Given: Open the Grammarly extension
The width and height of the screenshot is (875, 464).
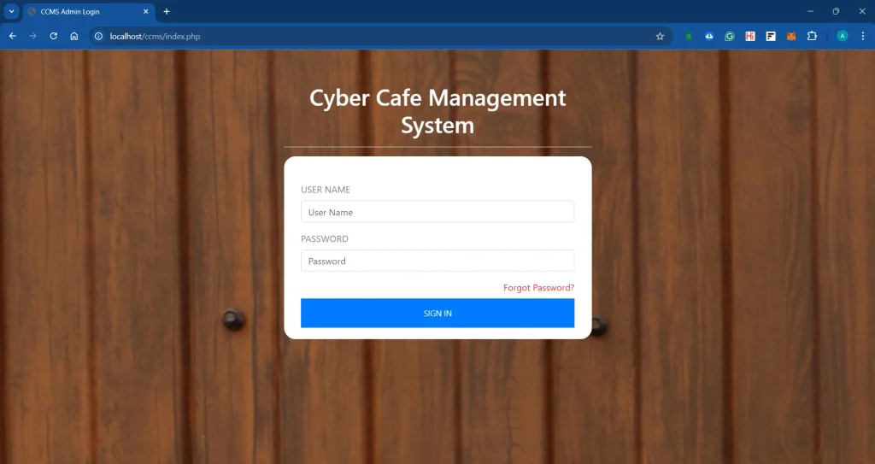Looking at the screenshot, I should point(730,36).
